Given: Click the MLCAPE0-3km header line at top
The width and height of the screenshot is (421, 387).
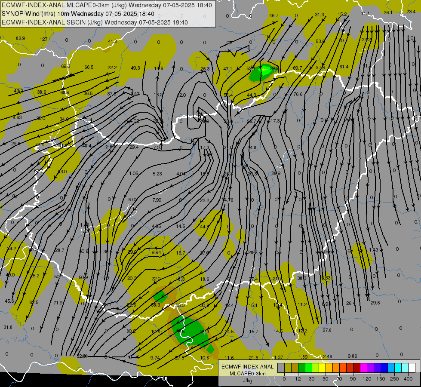Looking at the screenshot, I should (x=107, y=5).
